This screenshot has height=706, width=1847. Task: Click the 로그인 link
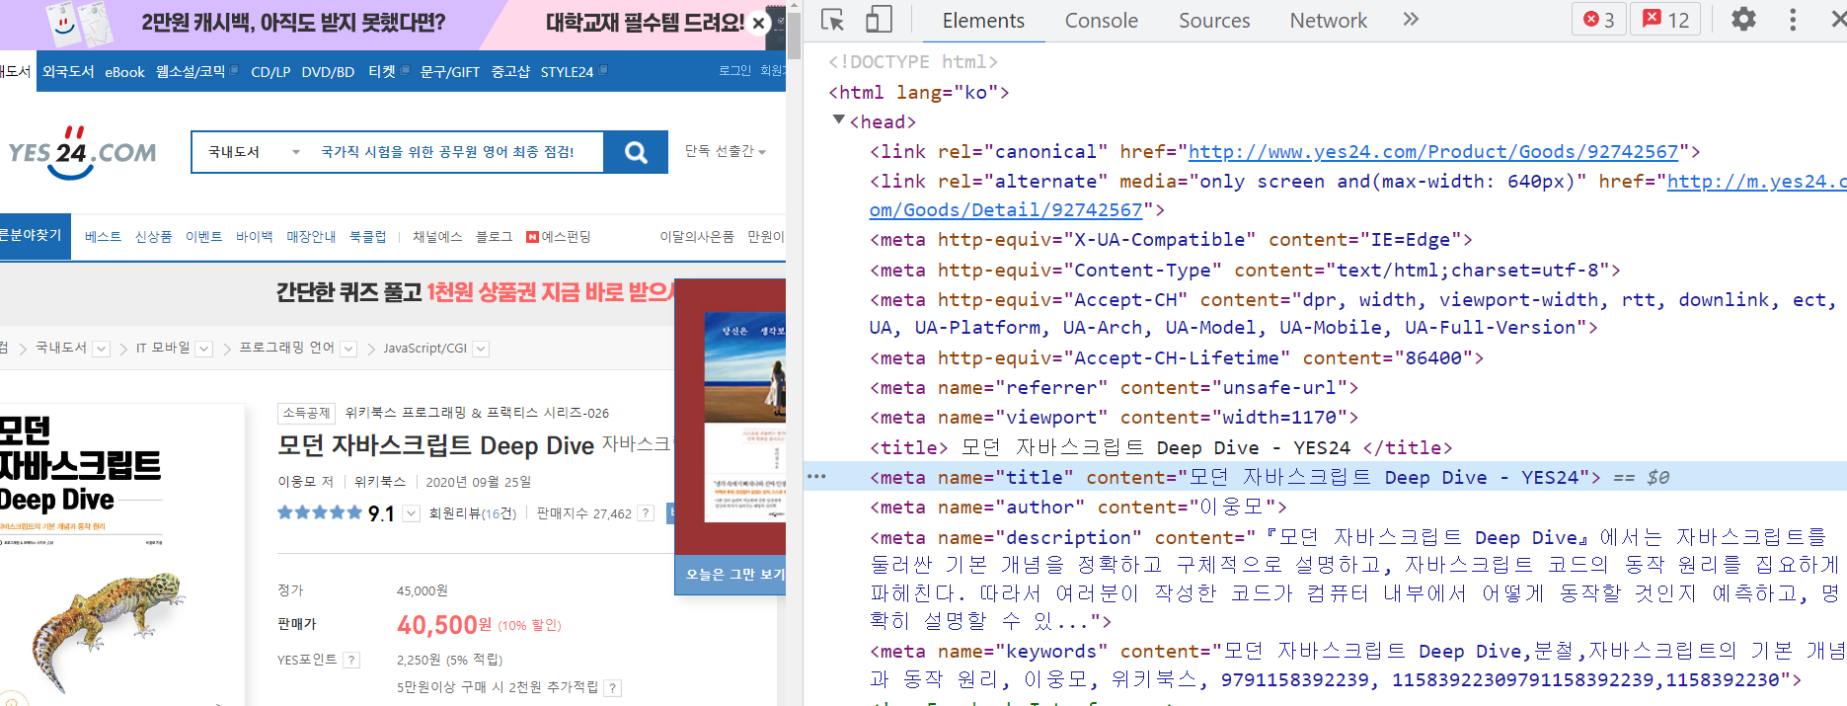tap(734, 71)
